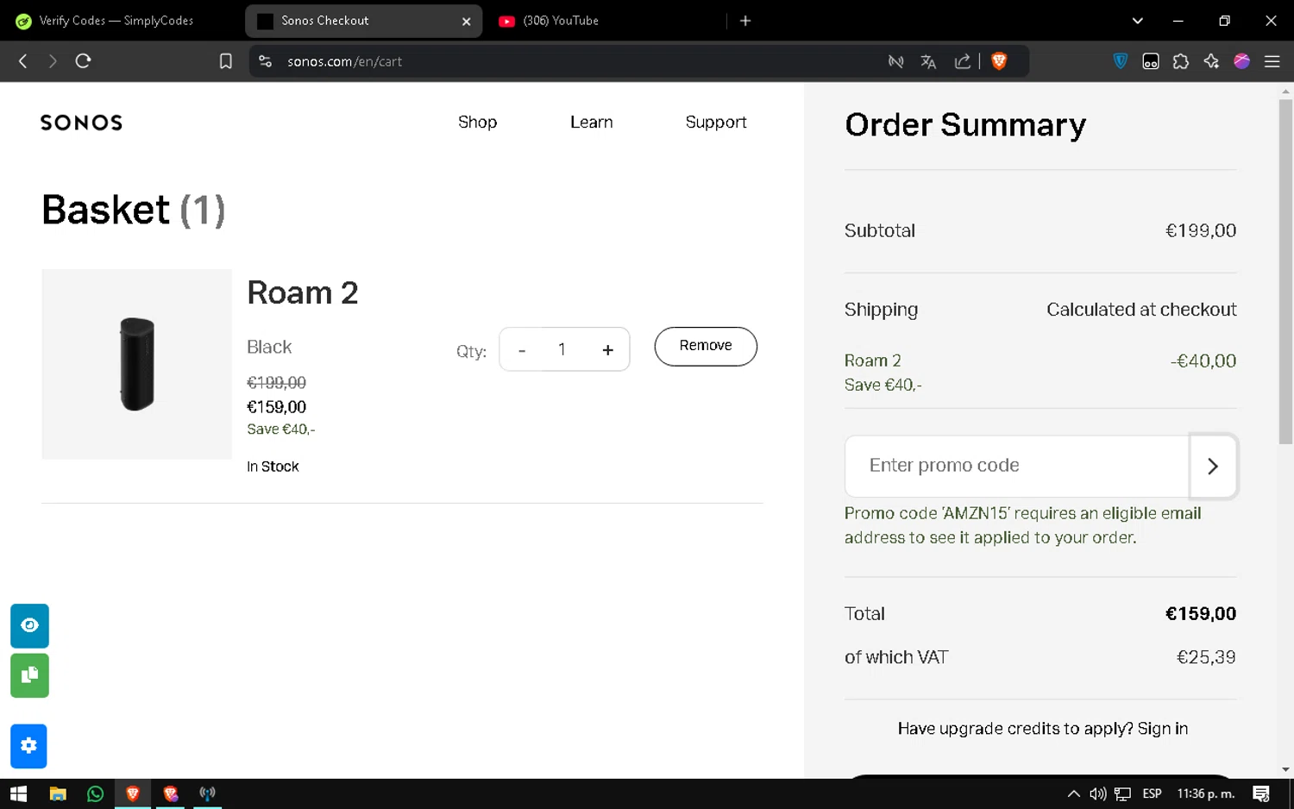1294x809 pixels.
Task: Click the SONOS logo
Action: (82, 122)
